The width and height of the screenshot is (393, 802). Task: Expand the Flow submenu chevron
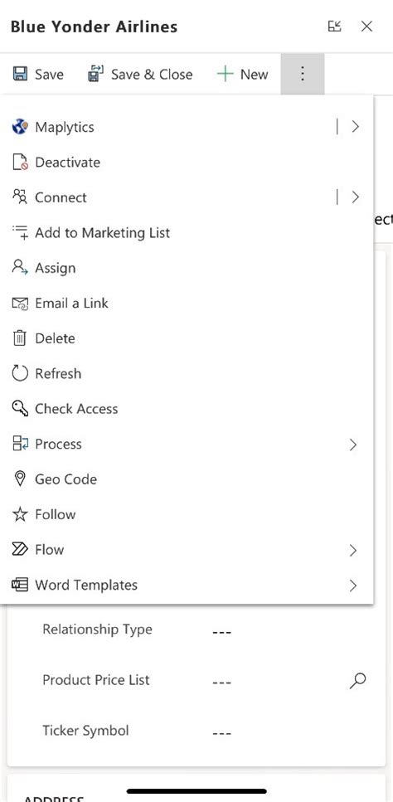pyautogui.click(x=352, y=551)
